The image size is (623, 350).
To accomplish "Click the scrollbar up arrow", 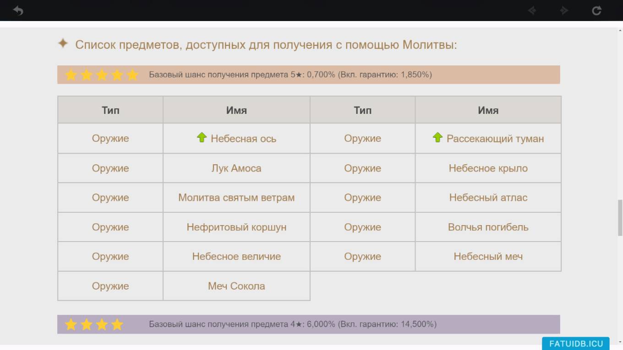I will [x=620, y=31].
